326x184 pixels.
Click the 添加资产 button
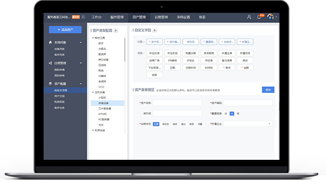pyautogui.click(x=65, y=30)
